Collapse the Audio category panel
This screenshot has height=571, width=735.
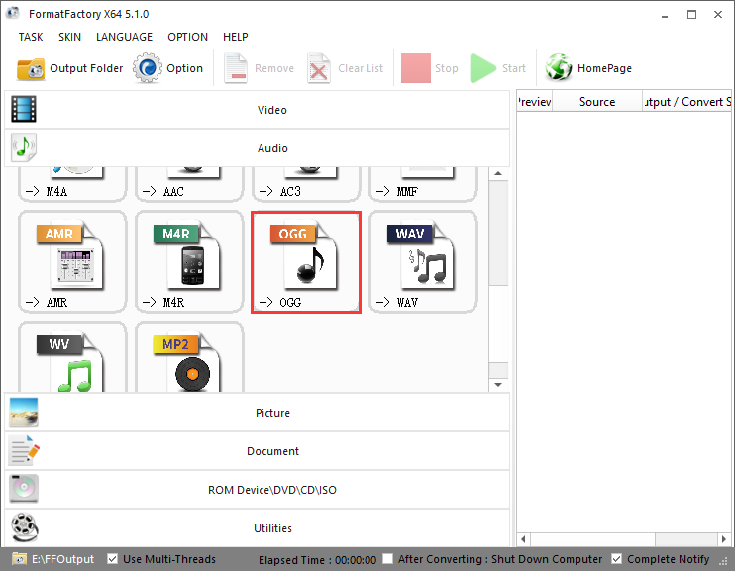(257, 148)
